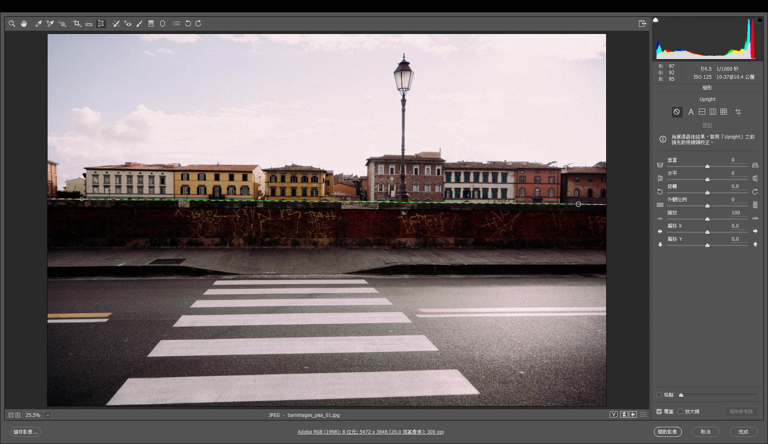Viewport: 768px width, 444px height.
Task: Click the info icon beside Upright tip
Action: pos(663,139)
